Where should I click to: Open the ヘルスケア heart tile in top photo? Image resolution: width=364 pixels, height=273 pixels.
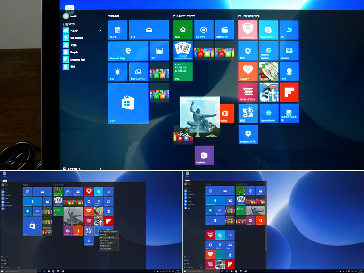coord(248,71)
